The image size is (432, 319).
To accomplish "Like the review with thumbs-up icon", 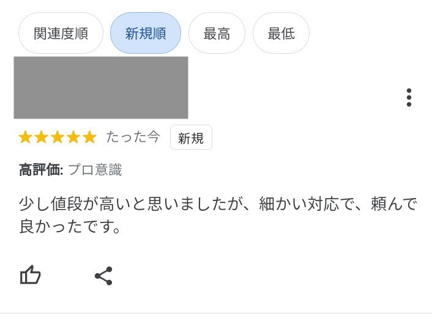I will pyautogui.click(x=30, y=276).
